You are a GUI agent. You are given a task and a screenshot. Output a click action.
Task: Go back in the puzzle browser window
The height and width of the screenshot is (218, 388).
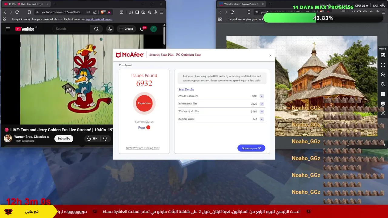(x=220, y=12)
